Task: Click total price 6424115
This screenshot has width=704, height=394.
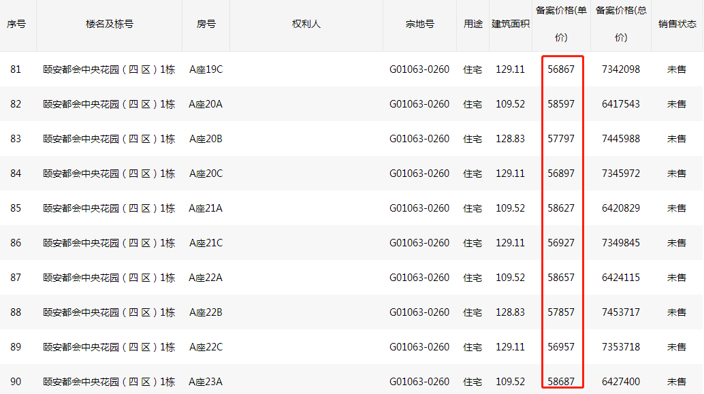Action: tap(621, 278)
